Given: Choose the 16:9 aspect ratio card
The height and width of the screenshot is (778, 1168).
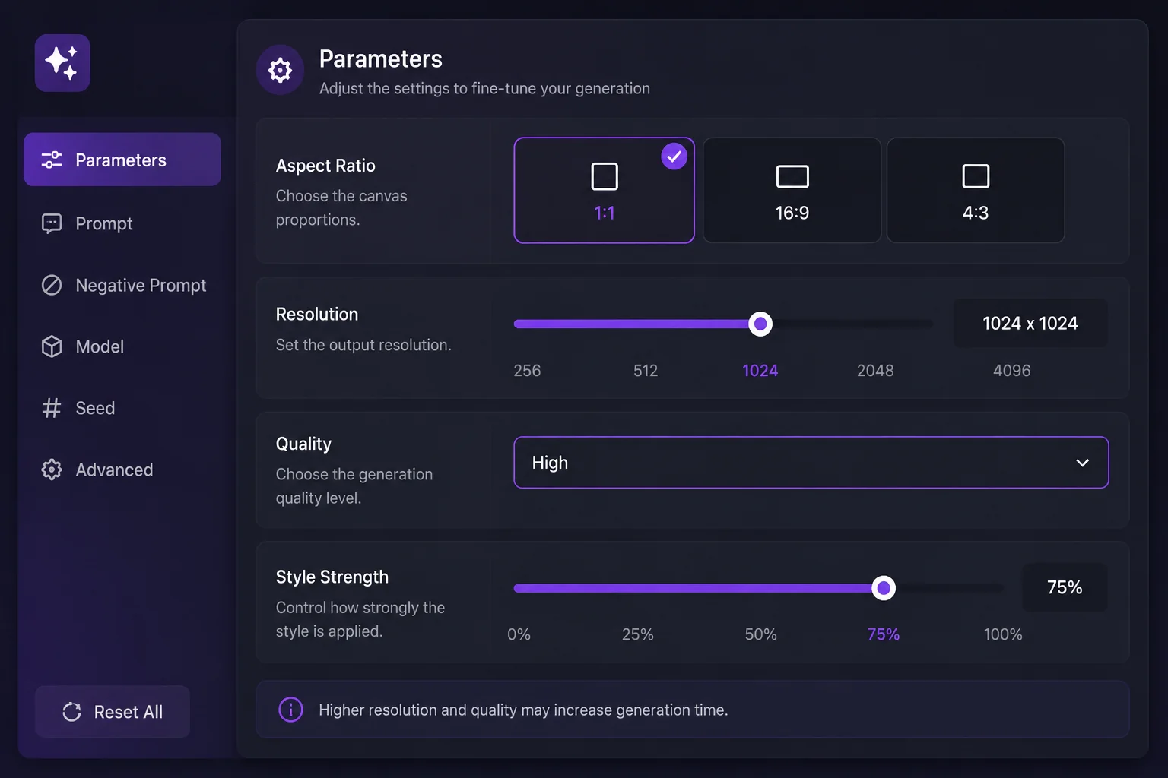Looking at the screenshot, I should coord(792,190).
